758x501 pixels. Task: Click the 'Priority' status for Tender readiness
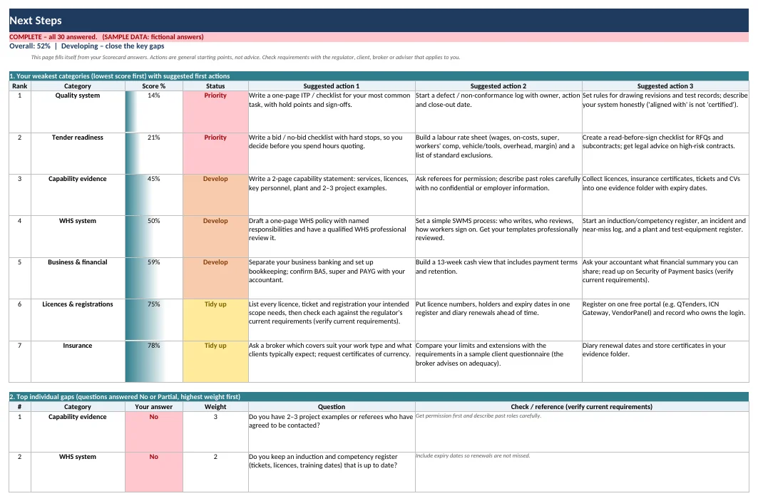coord(215,154)
